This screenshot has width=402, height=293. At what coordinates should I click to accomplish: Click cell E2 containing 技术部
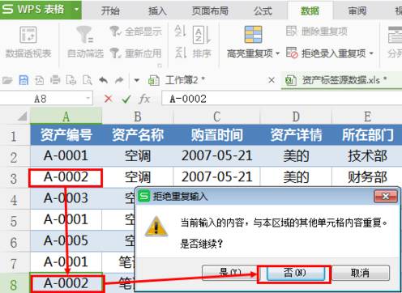367,156
